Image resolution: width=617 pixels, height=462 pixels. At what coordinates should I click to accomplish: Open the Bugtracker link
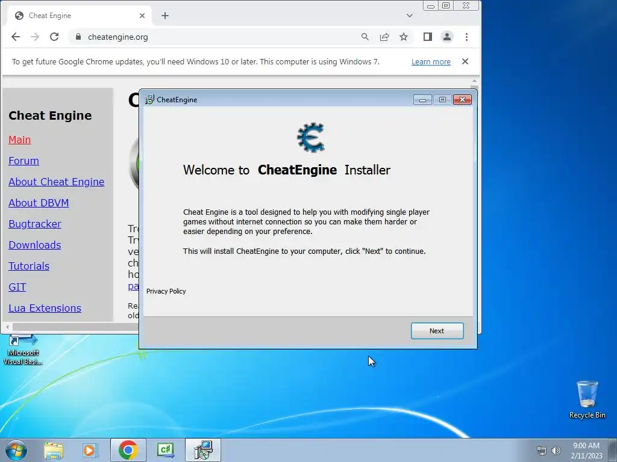(x=35, y=224)
